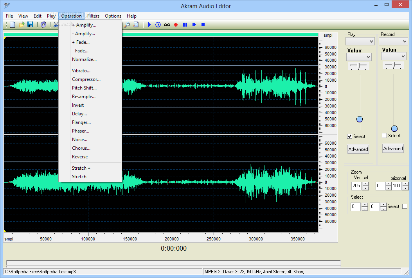Click the Play to end icon

tap(194, 25)
